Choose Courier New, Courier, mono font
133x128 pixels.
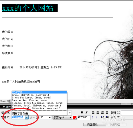pyautogui.click(x=39, y=100)
